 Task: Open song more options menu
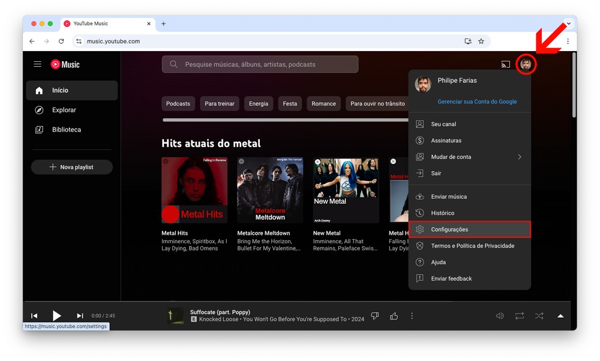(x=412, y=315)
